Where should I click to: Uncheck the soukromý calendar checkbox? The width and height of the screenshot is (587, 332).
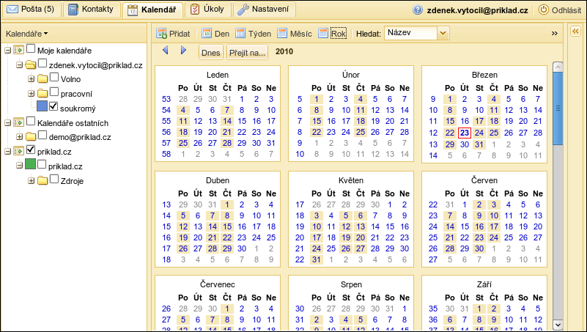pos(53,106)
